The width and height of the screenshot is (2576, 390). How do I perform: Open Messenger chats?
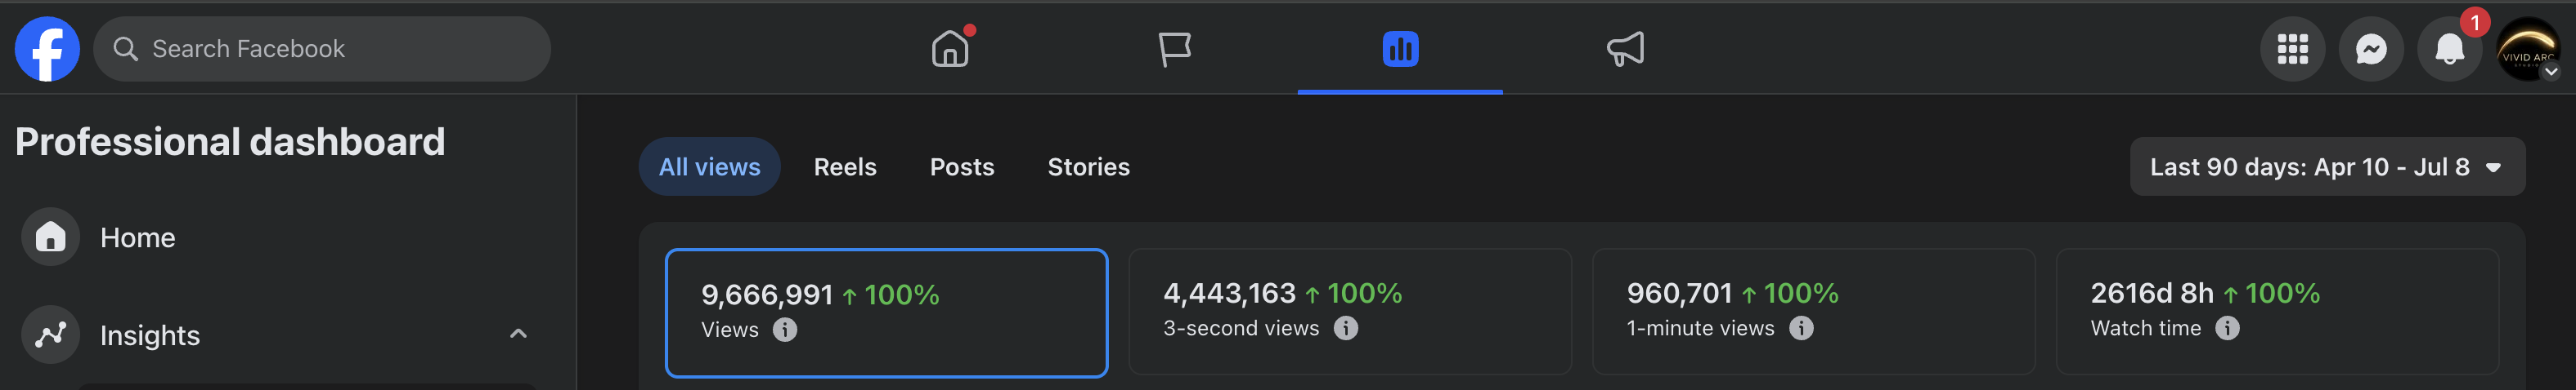click(2371, 49)
